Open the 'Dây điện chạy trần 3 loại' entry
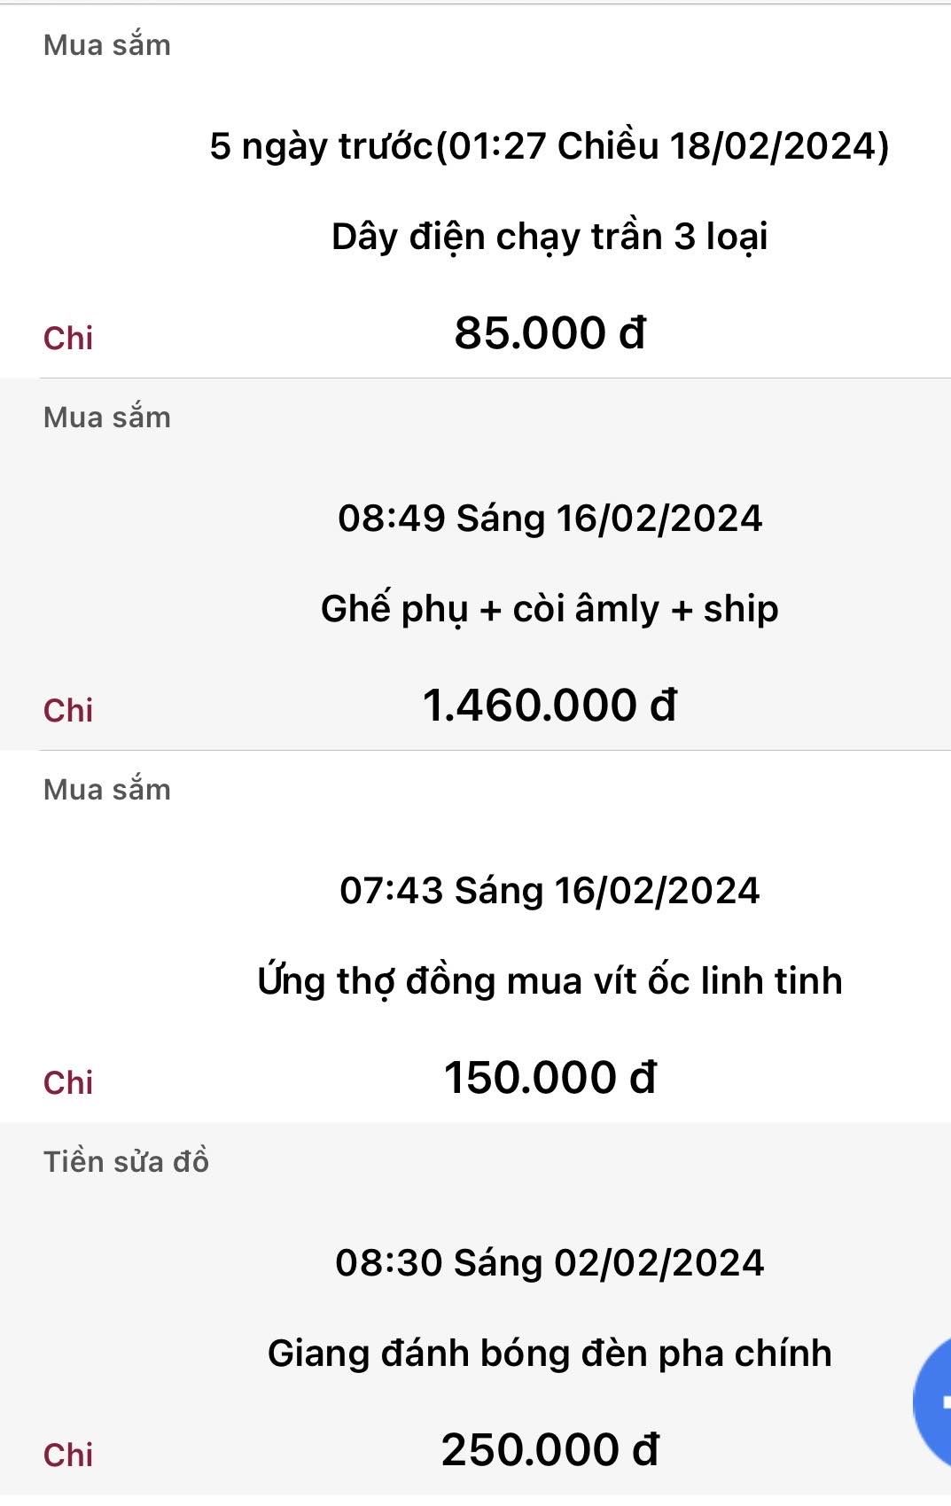The height and width of the screenshot is (1506, 951). pos(550,237)
